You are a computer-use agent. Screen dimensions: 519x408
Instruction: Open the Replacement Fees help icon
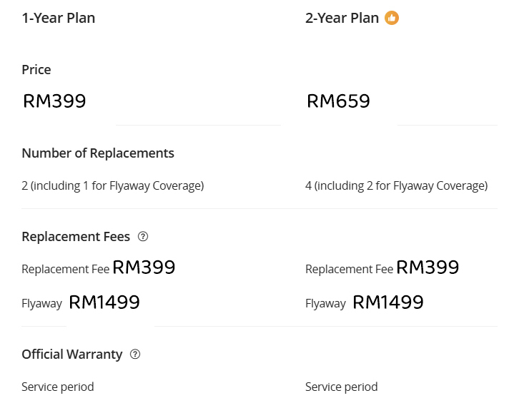point(143,237)
